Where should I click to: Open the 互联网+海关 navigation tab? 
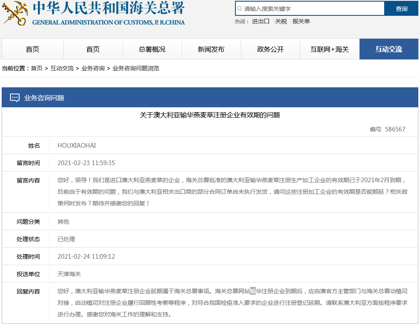330,49
